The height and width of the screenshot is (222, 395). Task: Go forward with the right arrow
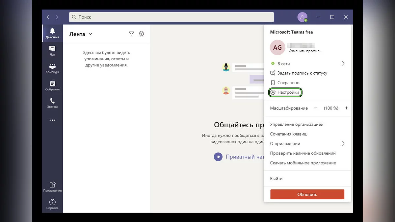pos(57,17)
